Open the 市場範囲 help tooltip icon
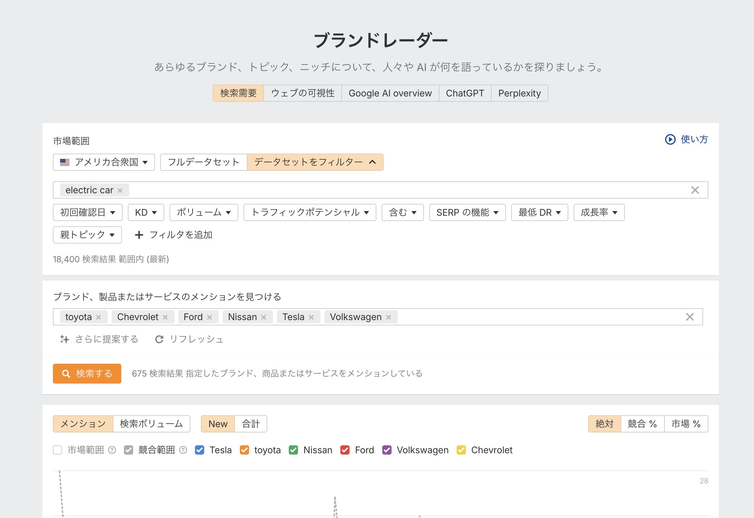754x518 pixels. (112, 450)
